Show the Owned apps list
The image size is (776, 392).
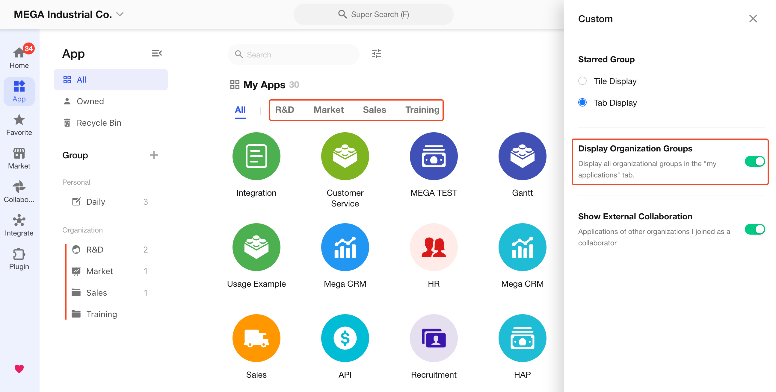coord(90,101)
